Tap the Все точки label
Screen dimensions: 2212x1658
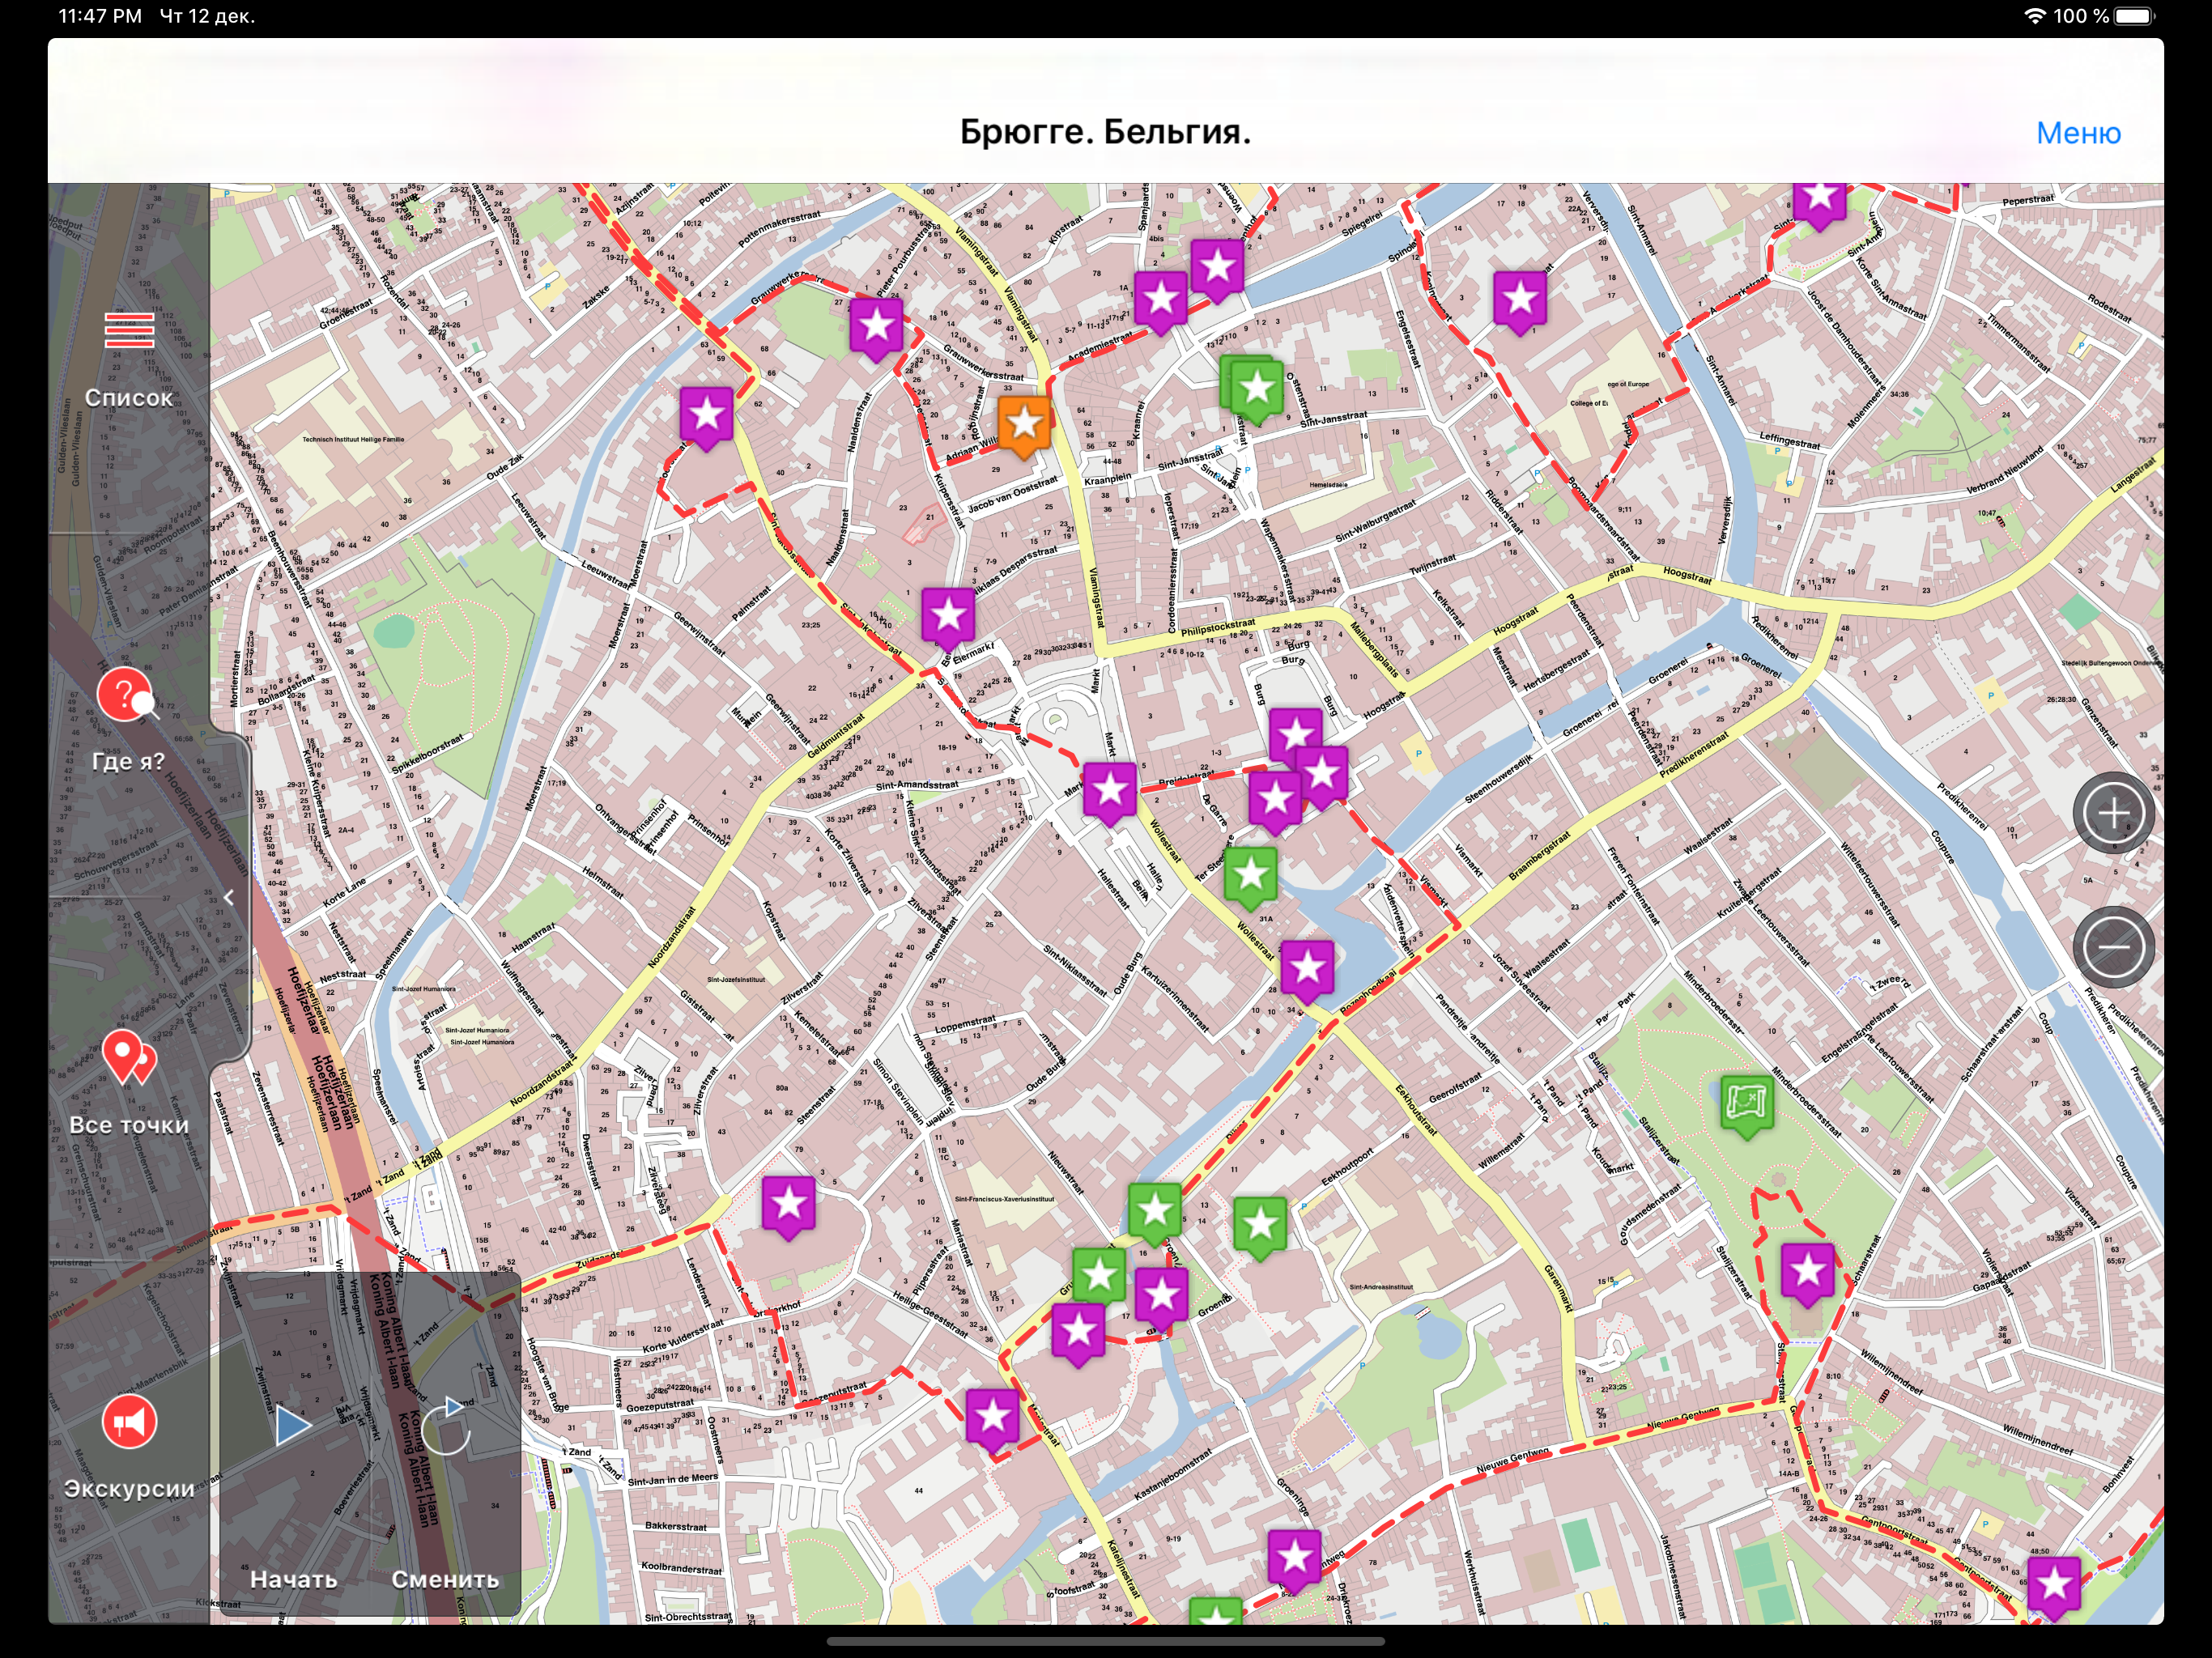(x=129, y=1125)
